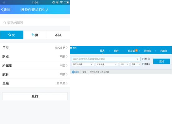Select the 女 female gender option

coord(12,35)
